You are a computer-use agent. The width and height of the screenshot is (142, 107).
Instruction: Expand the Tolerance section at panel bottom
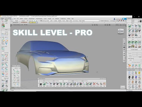click(x=134, y=91)
